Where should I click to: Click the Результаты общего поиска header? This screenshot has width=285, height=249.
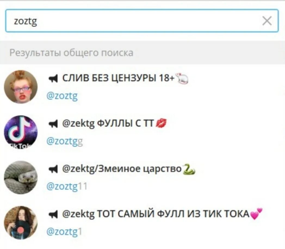point(72,53)
